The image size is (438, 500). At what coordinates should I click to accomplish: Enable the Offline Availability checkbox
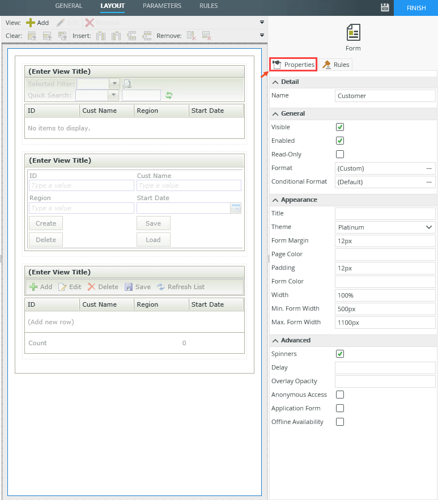coord(340,422)
